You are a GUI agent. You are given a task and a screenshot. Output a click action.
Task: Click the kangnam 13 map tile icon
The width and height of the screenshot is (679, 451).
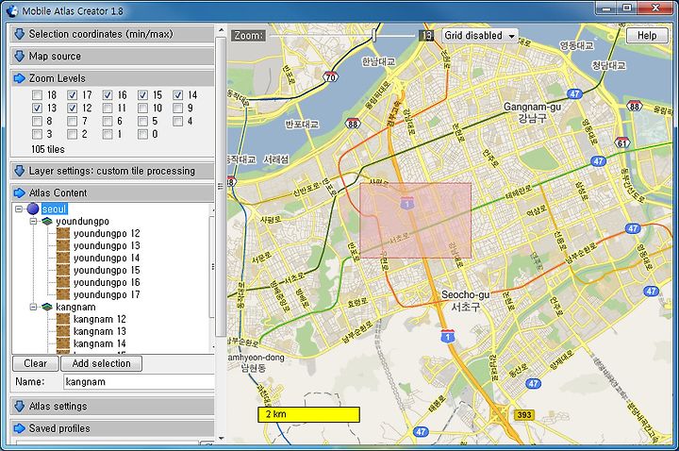[x=63, y=331]
